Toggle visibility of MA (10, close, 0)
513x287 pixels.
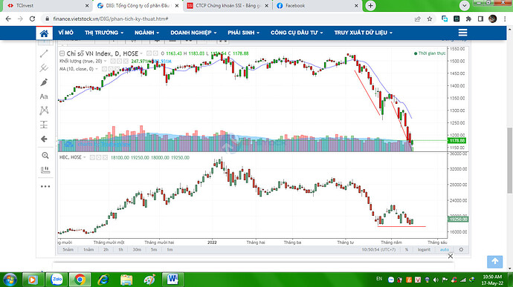point(104,69)
